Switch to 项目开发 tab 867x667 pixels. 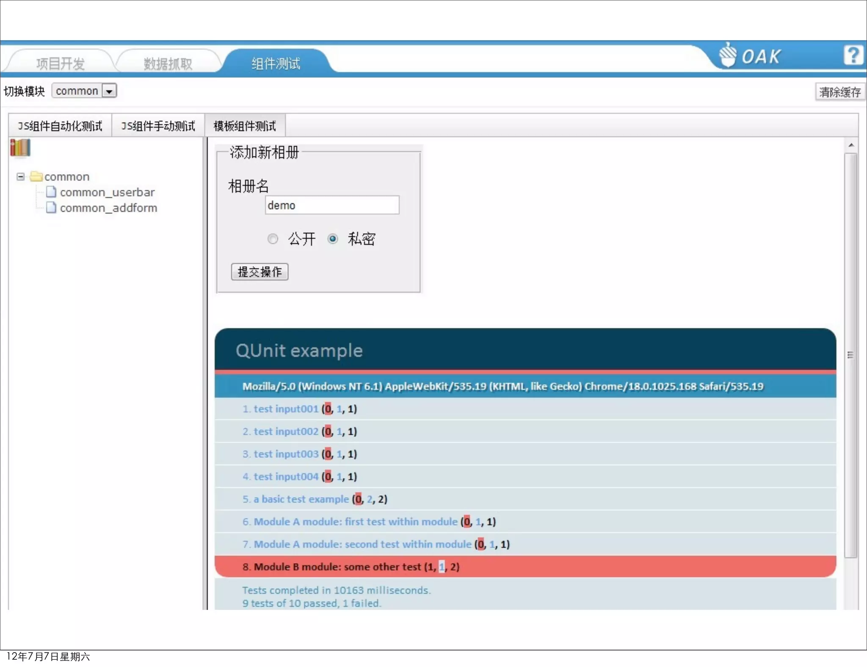tap(61, 63)
